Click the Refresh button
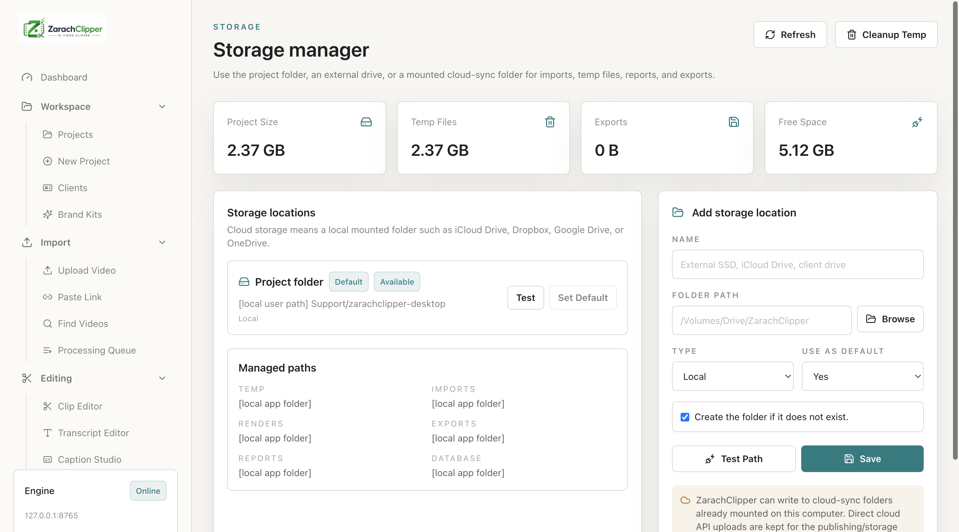959x532 pixels. click(x=790, y=35)
